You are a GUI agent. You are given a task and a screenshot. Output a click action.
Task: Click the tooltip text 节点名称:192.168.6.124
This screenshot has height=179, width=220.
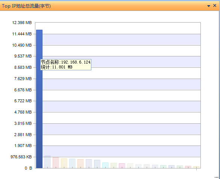(x=66, y=62)
